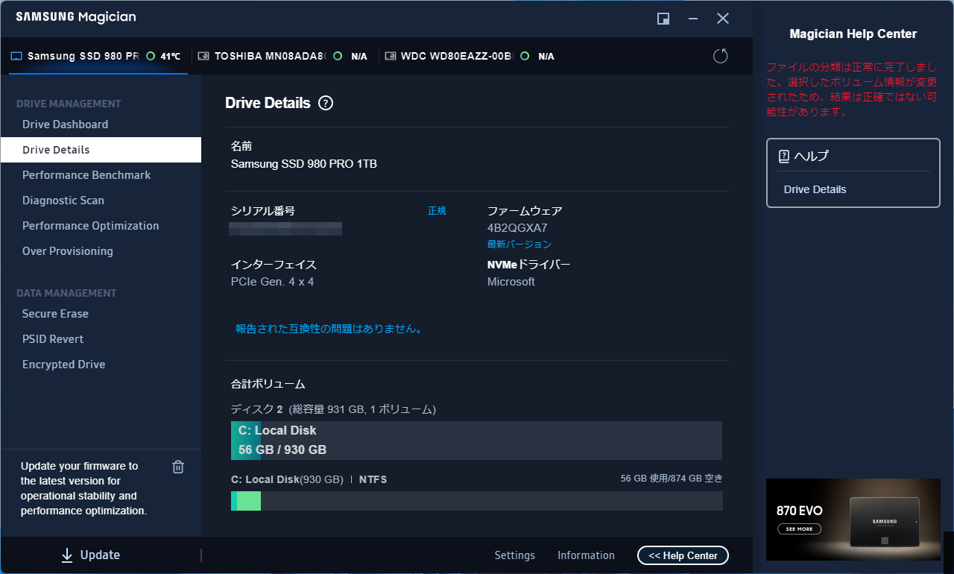Click the NTFS file system label
Viewport: 954px width, 574px height.
coord(373,479)
